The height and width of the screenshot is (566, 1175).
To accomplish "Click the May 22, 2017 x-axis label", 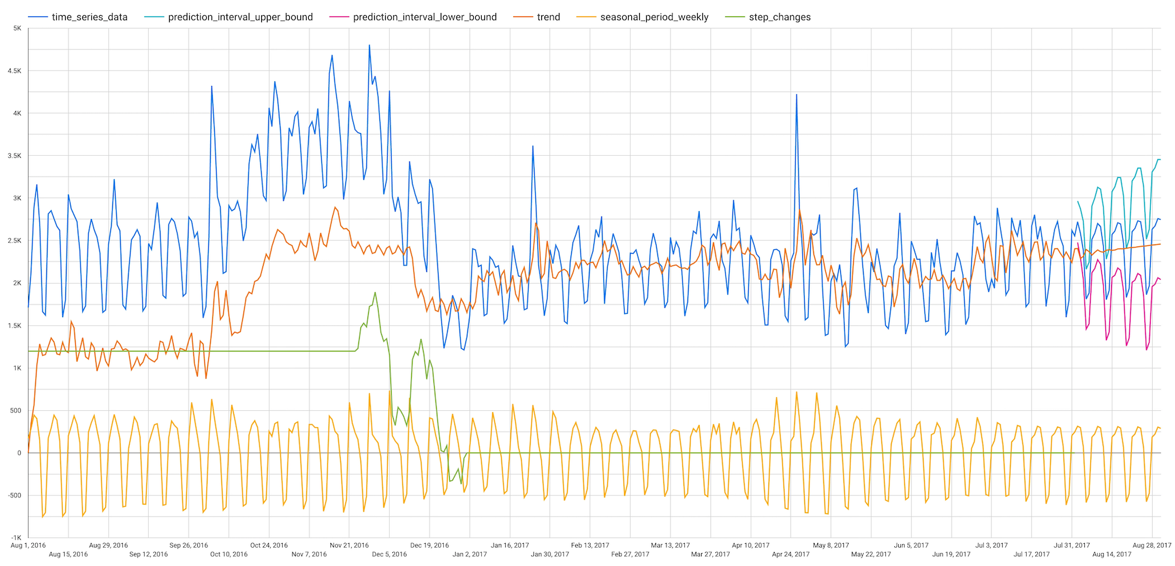I will (x=871, y=554).
